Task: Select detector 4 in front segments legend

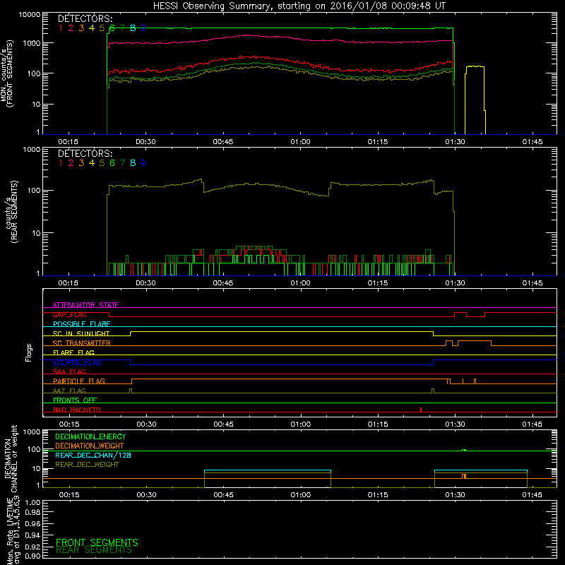Action: (x=92, y=28)
